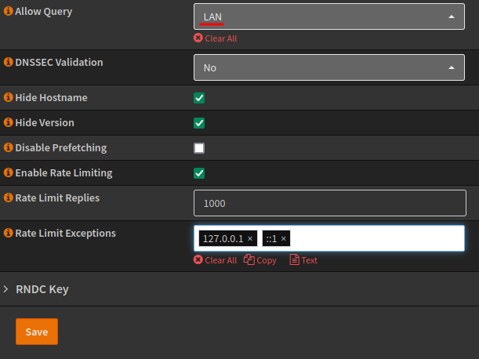Click the info icon beside DNSSEC Validation
This screenshot has width=479, height=359.
coord(9,62)
